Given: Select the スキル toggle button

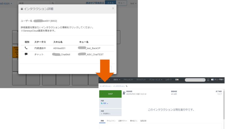Looking at the screenshot, I should click(x=111, y=3).
